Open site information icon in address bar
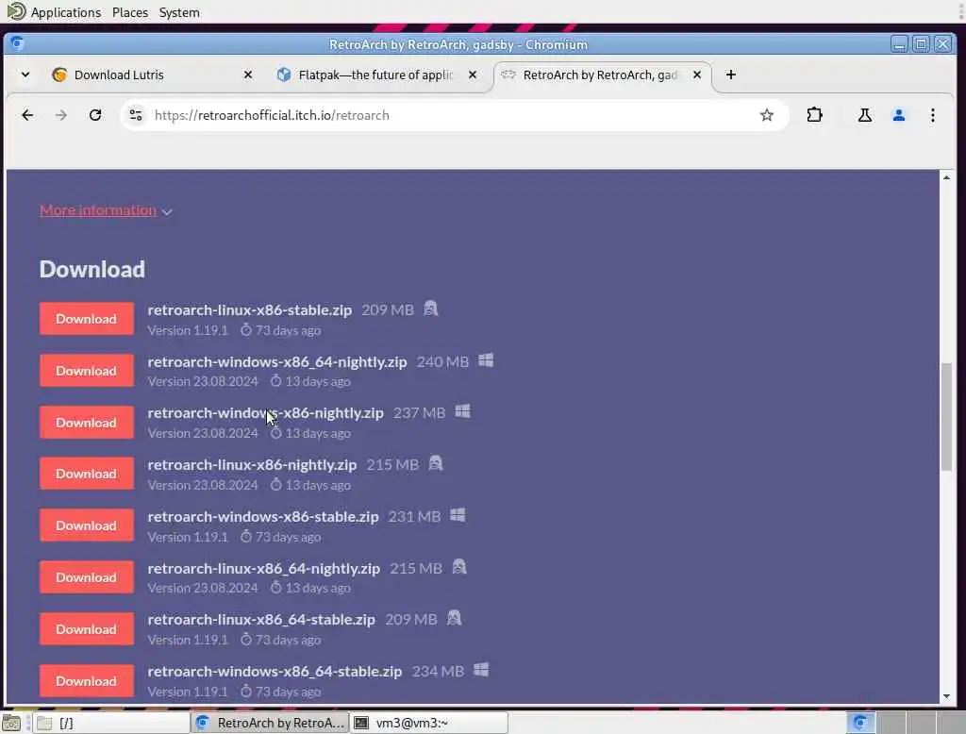Viewport: 966px width, 734px height. [136, 115]
